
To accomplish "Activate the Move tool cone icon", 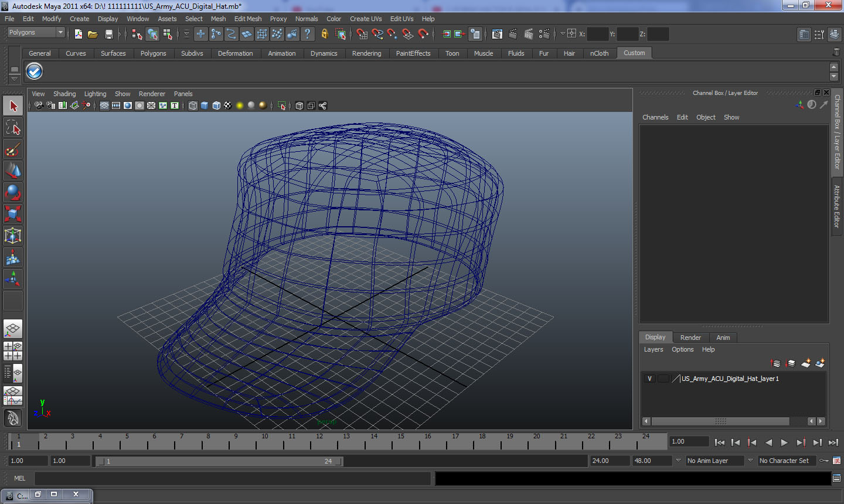I will [13, 171].
